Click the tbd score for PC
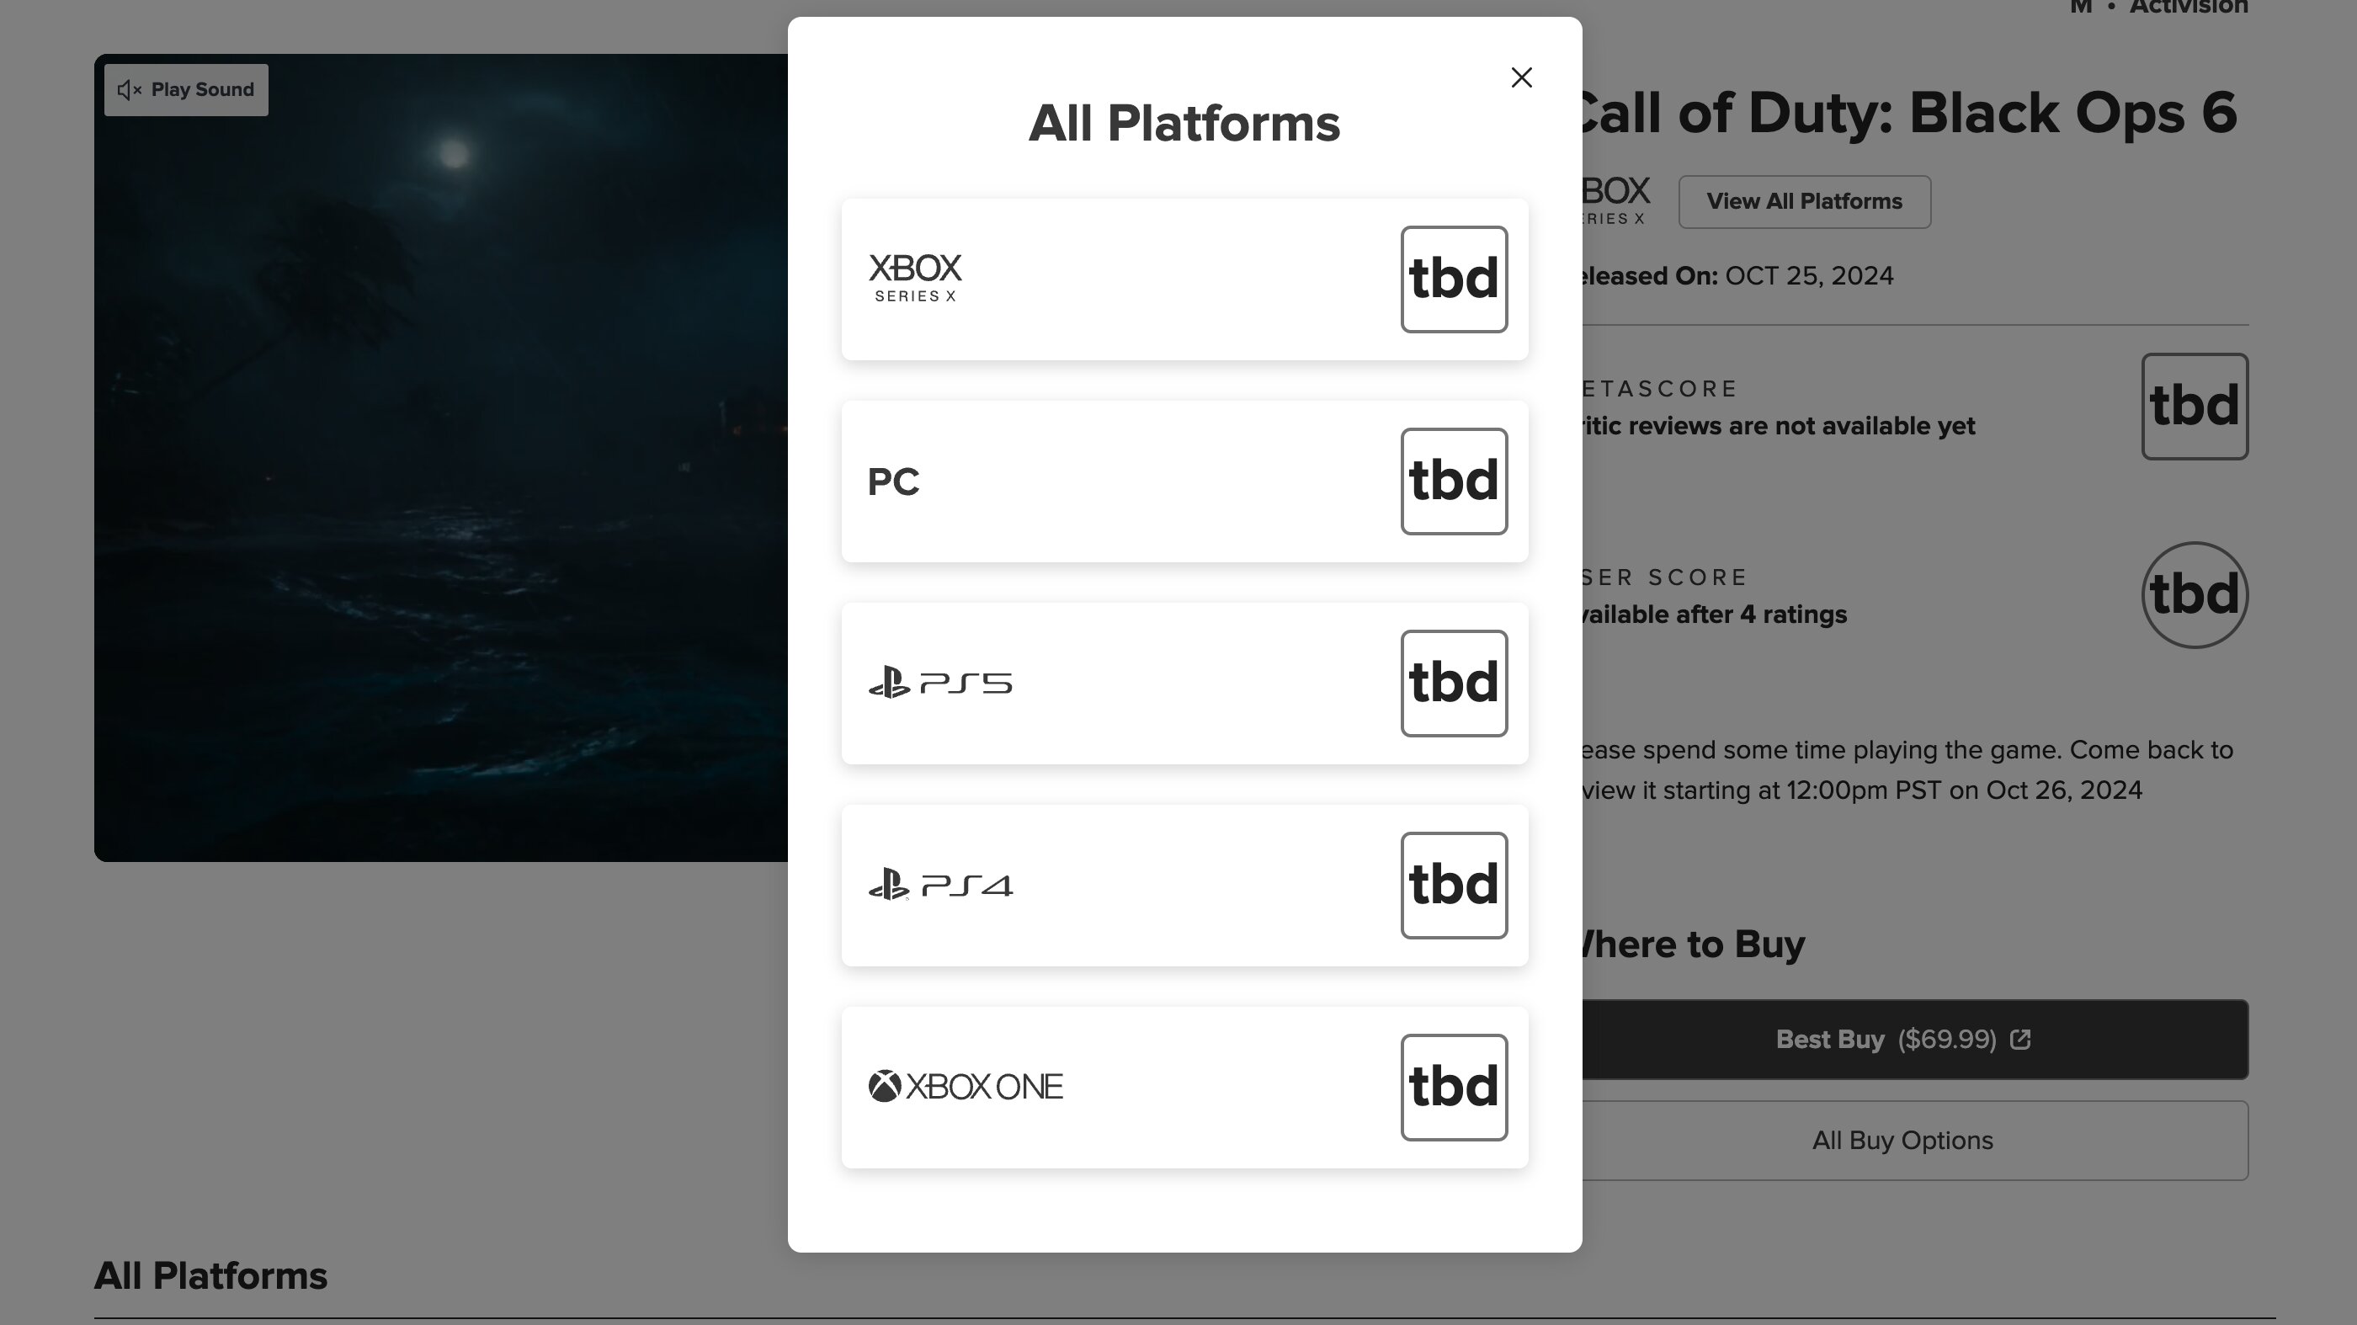2357x1325 pixels. [x=1454, y=482]
